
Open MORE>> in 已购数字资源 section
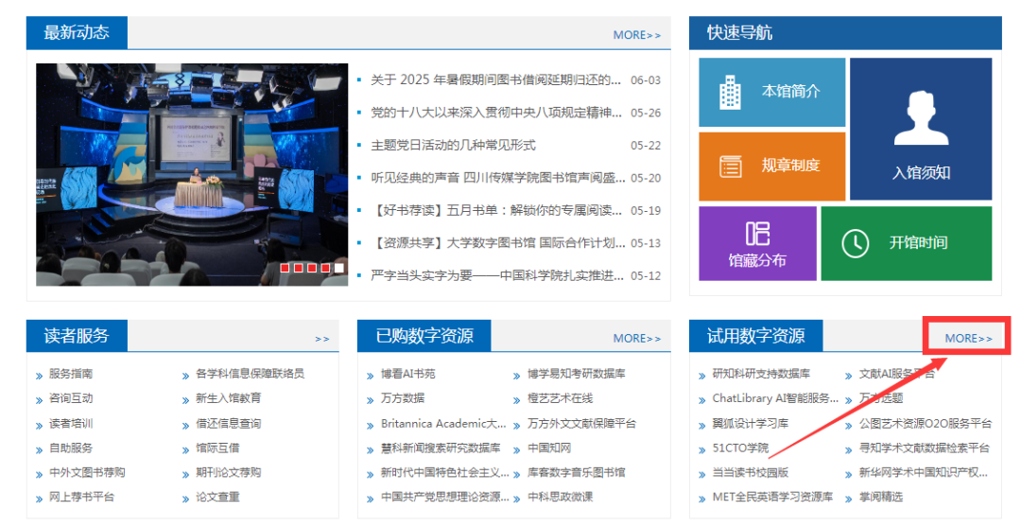(636, 339)
